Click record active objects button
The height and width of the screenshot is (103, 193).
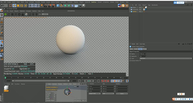pyautogui.click(x=102, y=81)
